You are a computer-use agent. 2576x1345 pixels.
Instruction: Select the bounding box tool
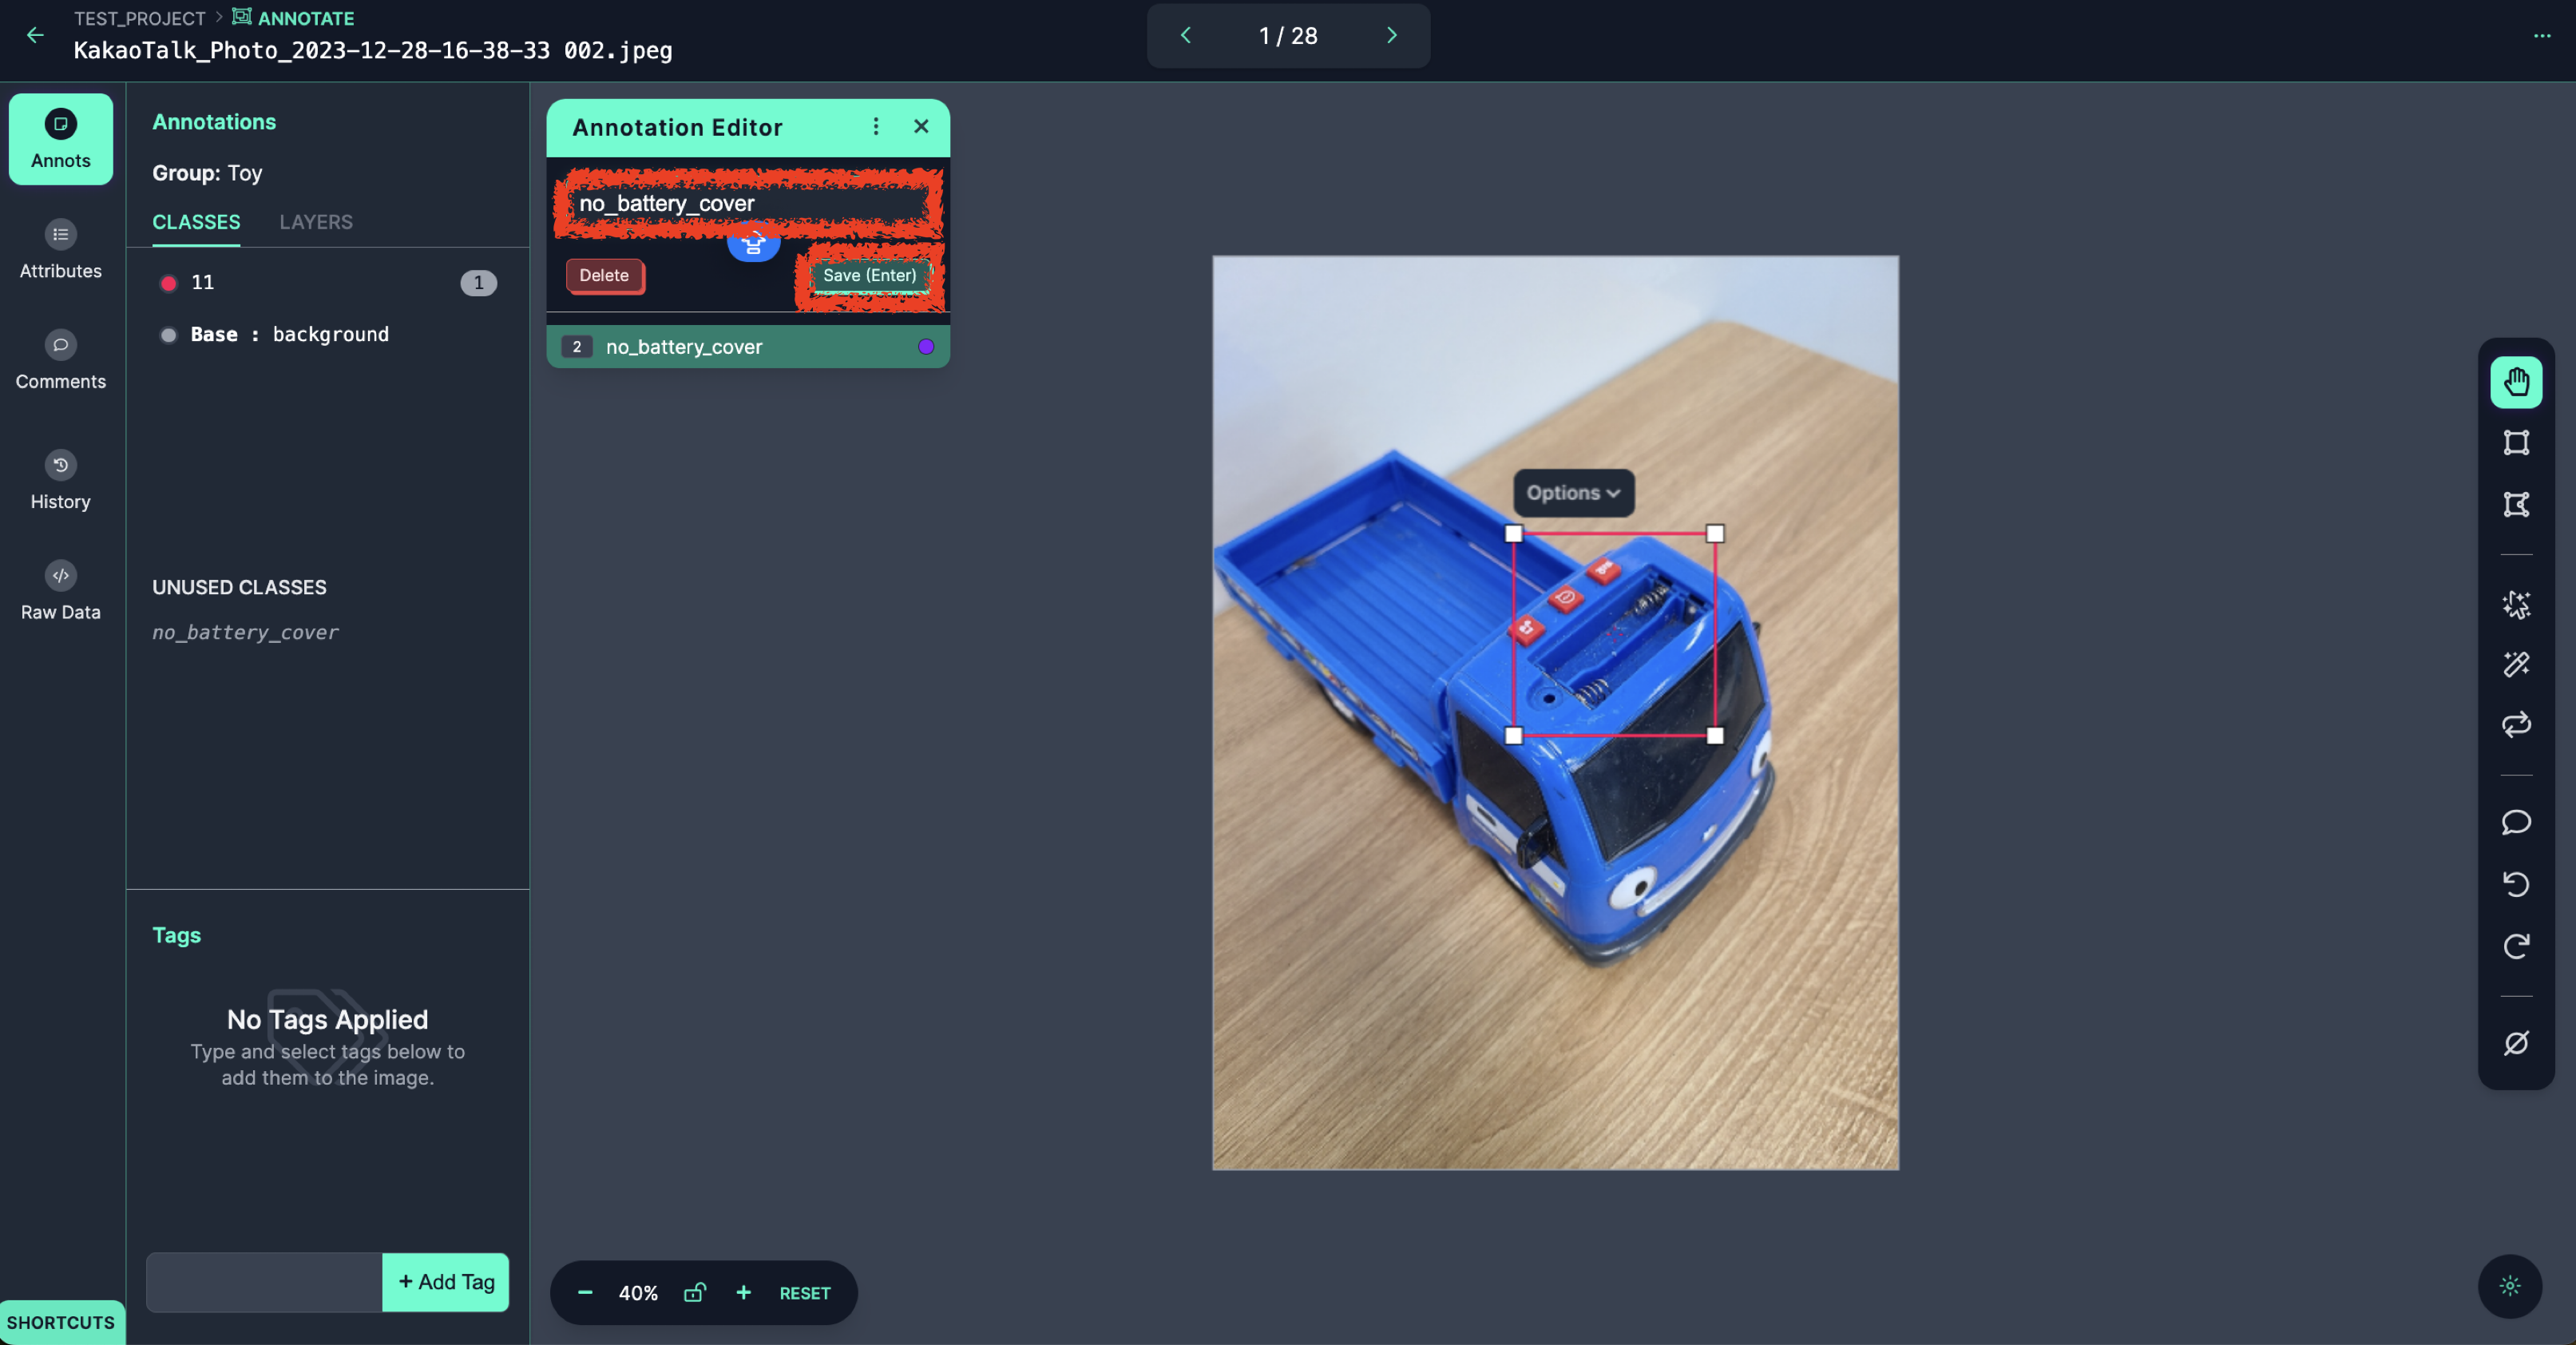click(2516, 442)
